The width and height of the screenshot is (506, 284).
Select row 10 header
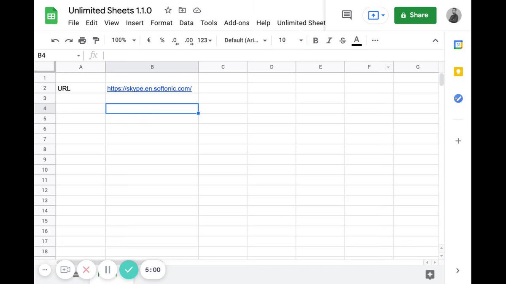point(45,170)
